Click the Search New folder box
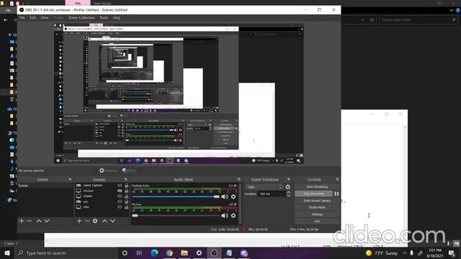Viewport: 461px width, 259px height. pyautogui.click(x=419, y=20)
